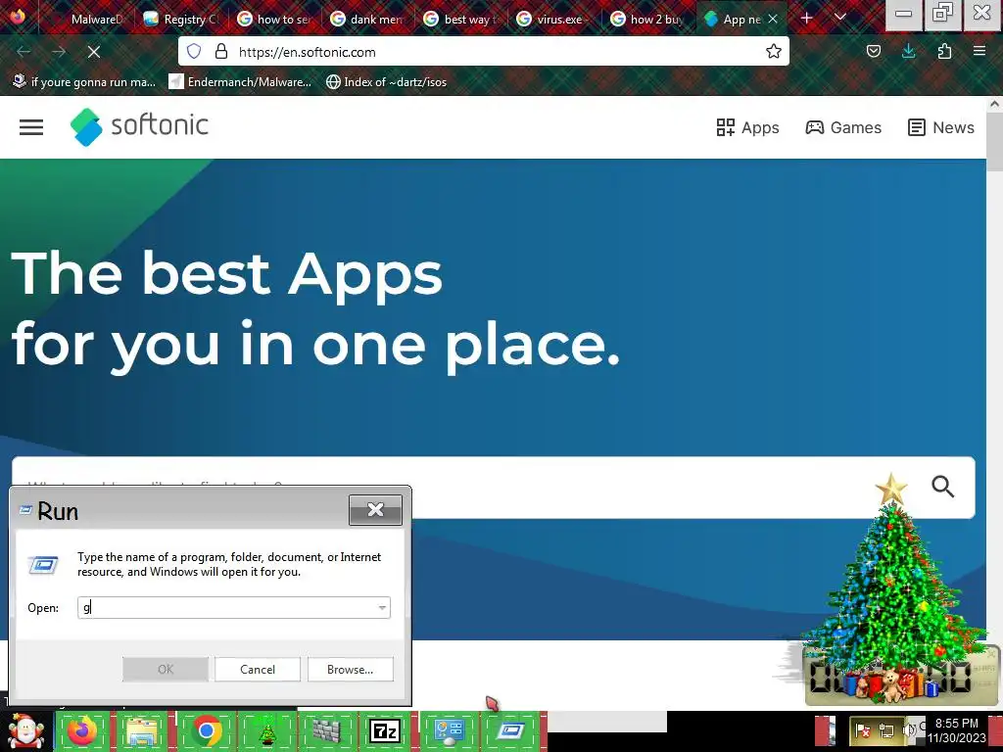Click the Softonic search magnifier icon
This screenshot has height=752, width=1003.
tap(942, 487)
